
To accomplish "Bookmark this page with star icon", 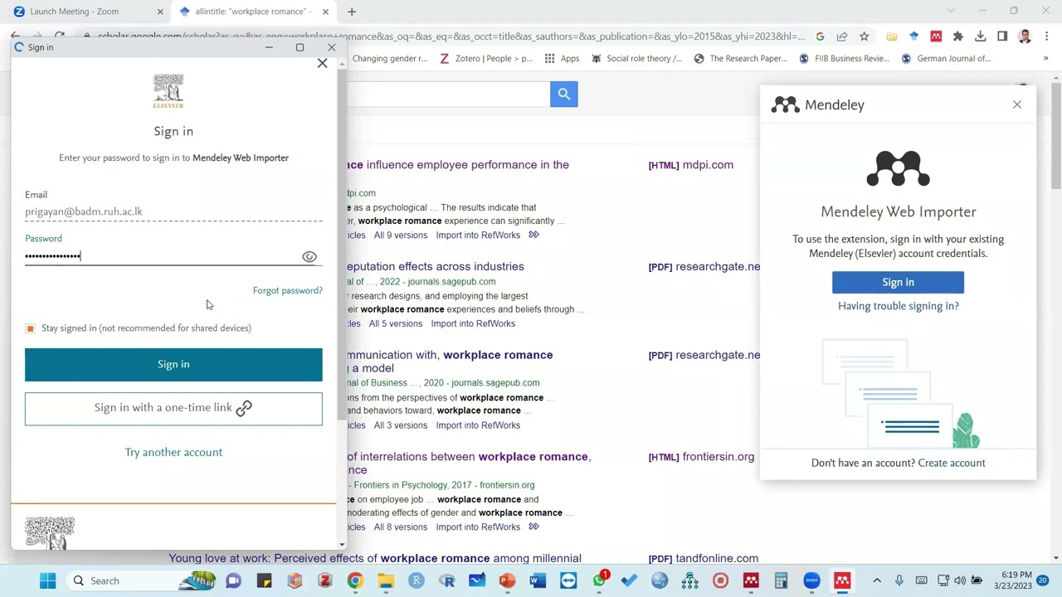I will click(x=864, y=36).
